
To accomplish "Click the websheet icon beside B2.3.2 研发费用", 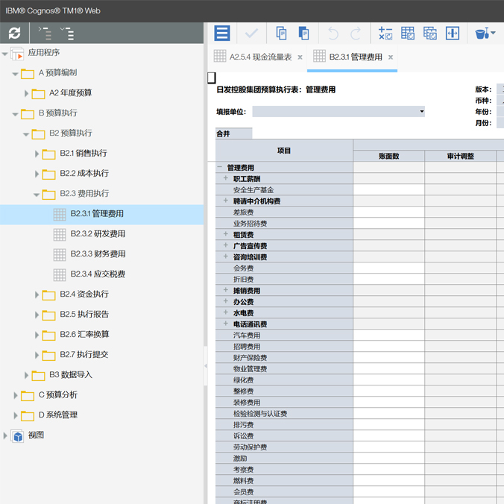I will pyautogui.click(x=60, y=234).
